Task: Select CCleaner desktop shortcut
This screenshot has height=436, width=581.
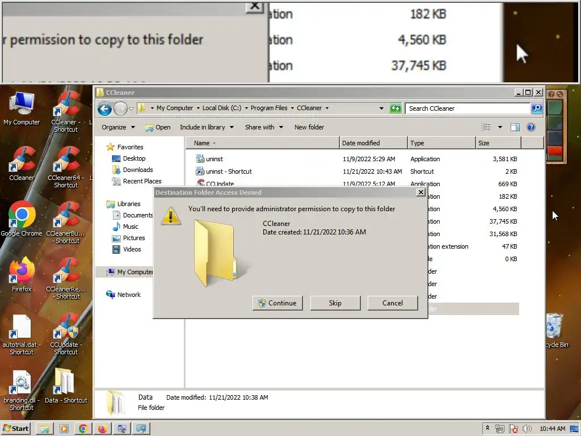Action: click(22, 164)
